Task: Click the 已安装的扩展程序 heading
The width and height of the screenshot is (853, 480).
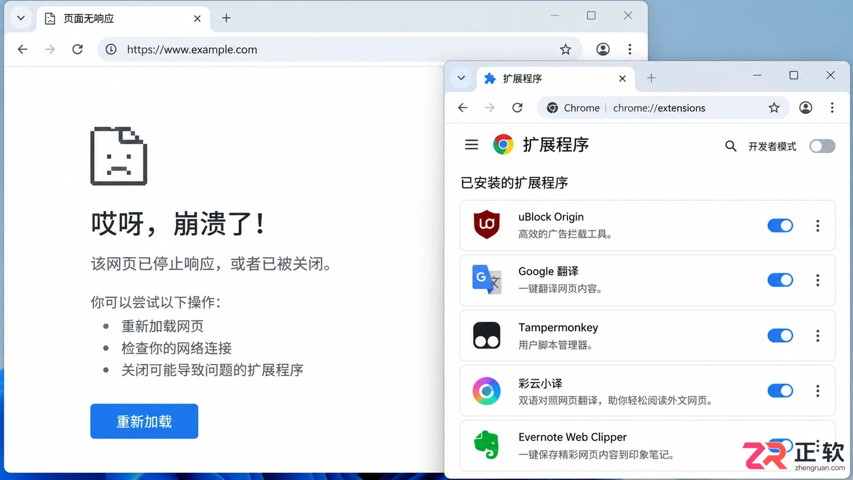Action: (x=514, y=183)
